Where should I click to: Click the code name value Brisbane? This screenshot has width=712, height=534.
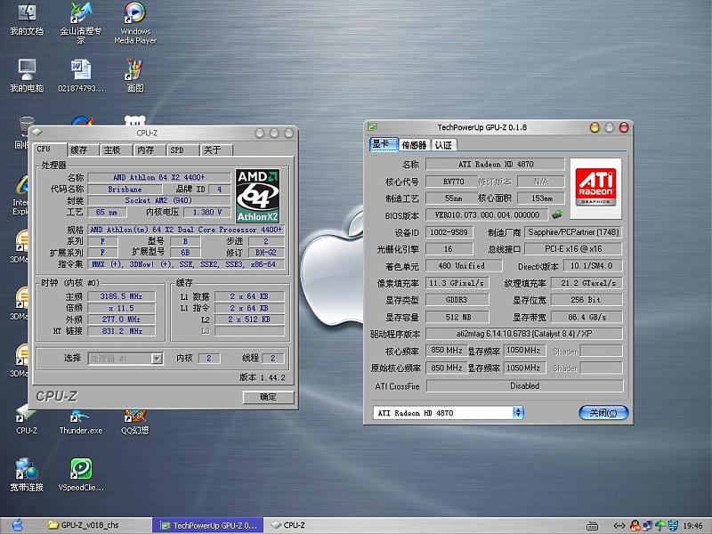125,190
